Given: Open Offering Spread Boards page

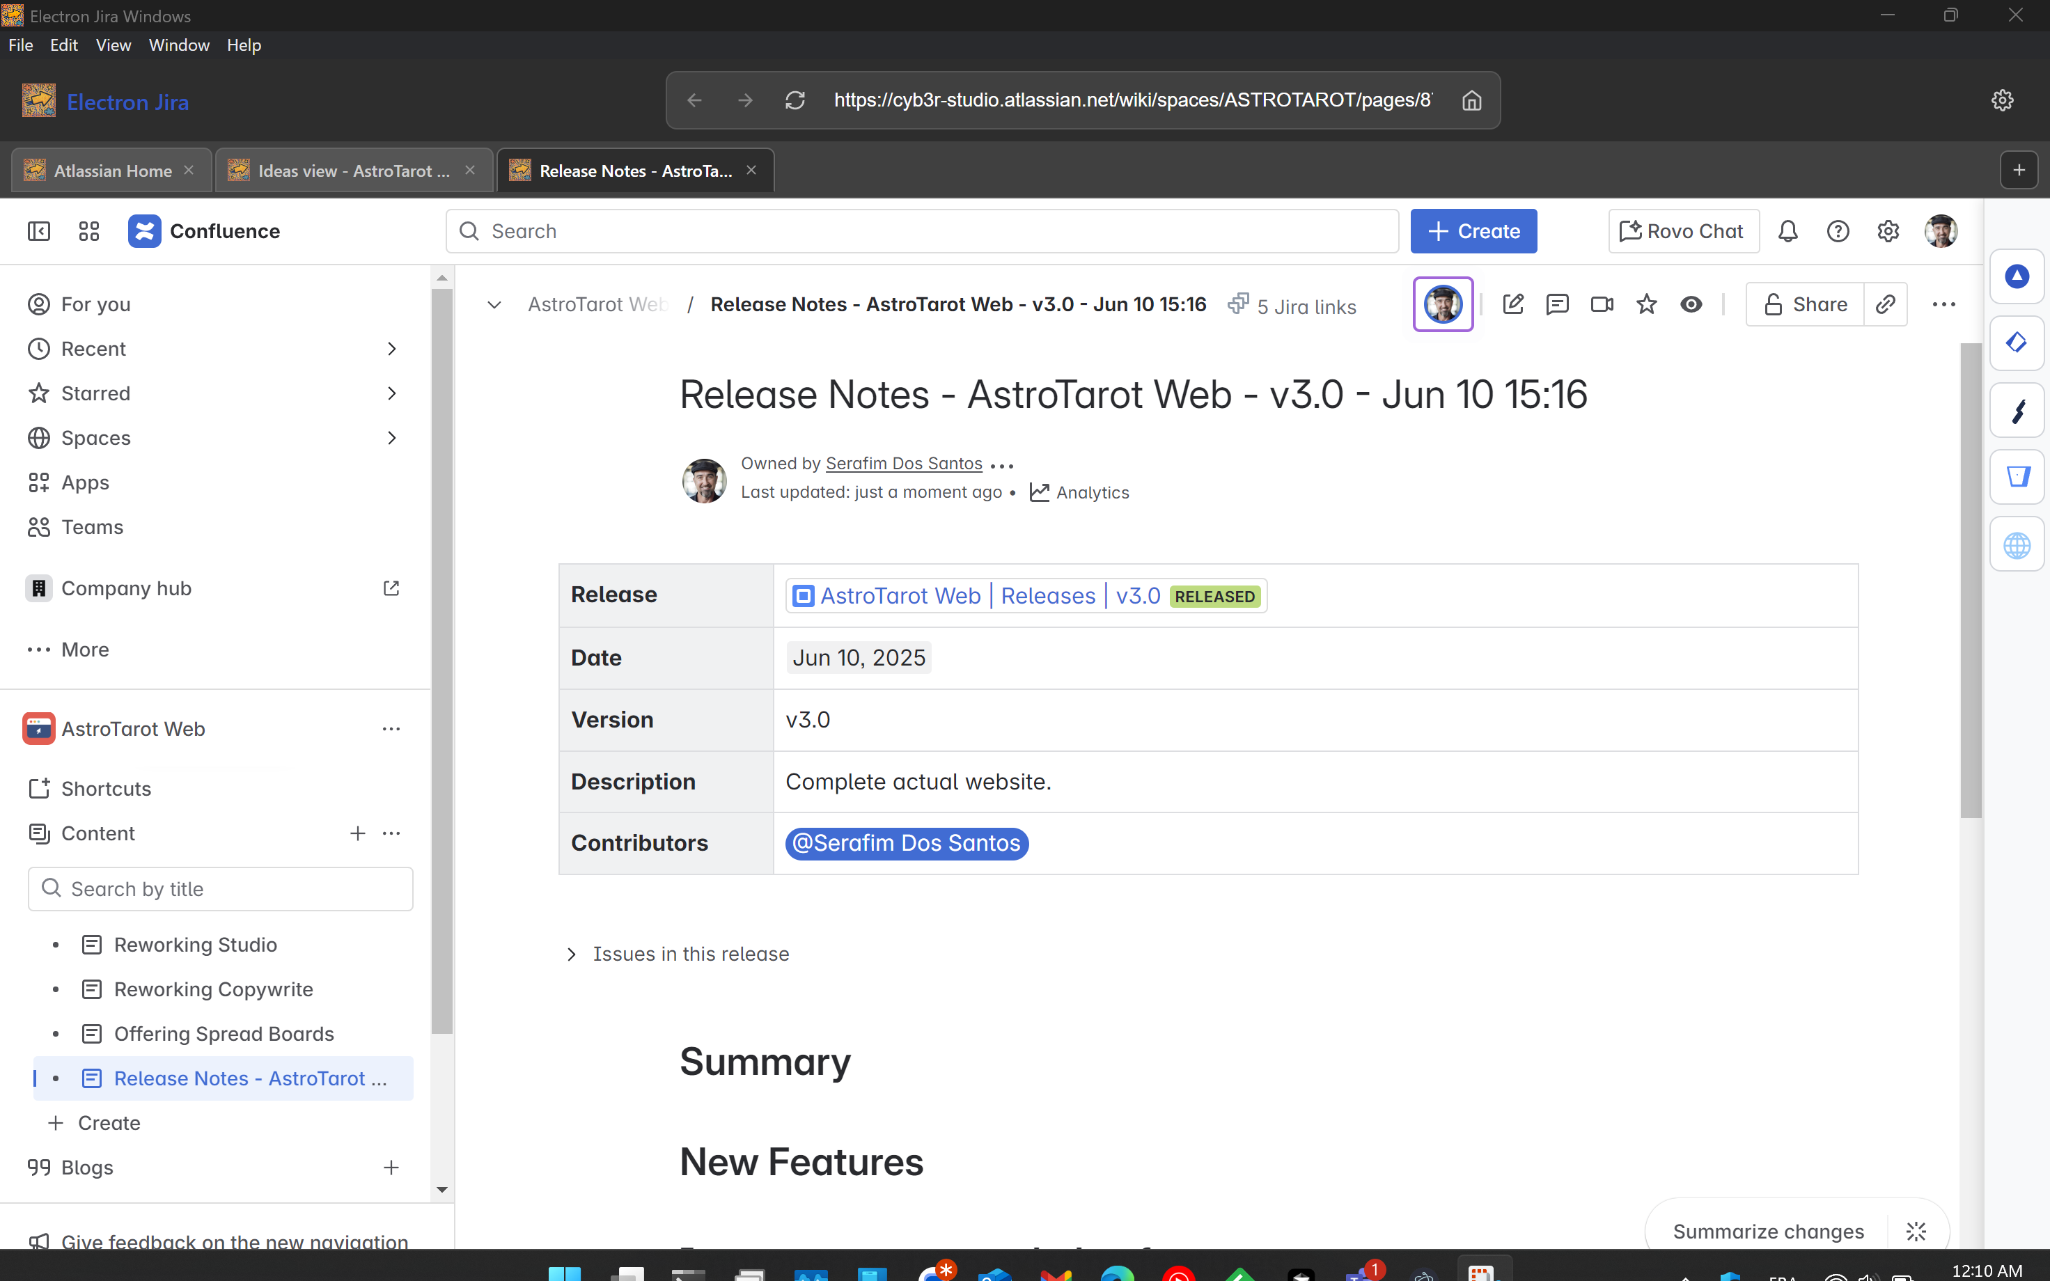Looking at the screenshot, I should [x=224, y=1034].
